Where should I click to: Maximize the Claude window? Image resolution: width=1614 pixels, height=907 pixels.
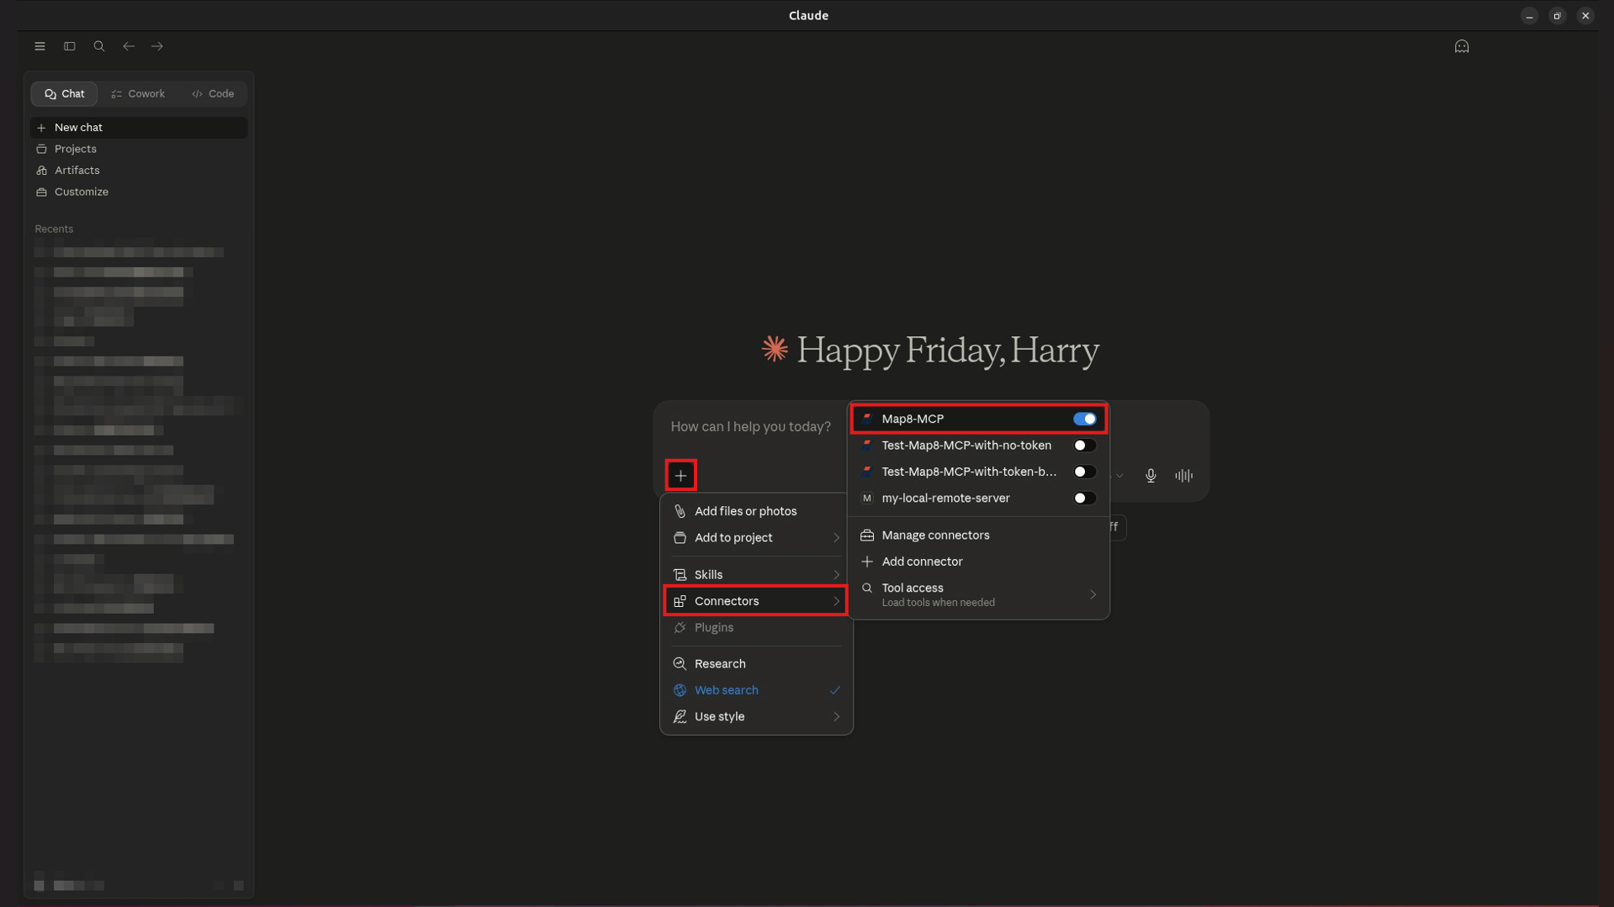point(1557,16)
